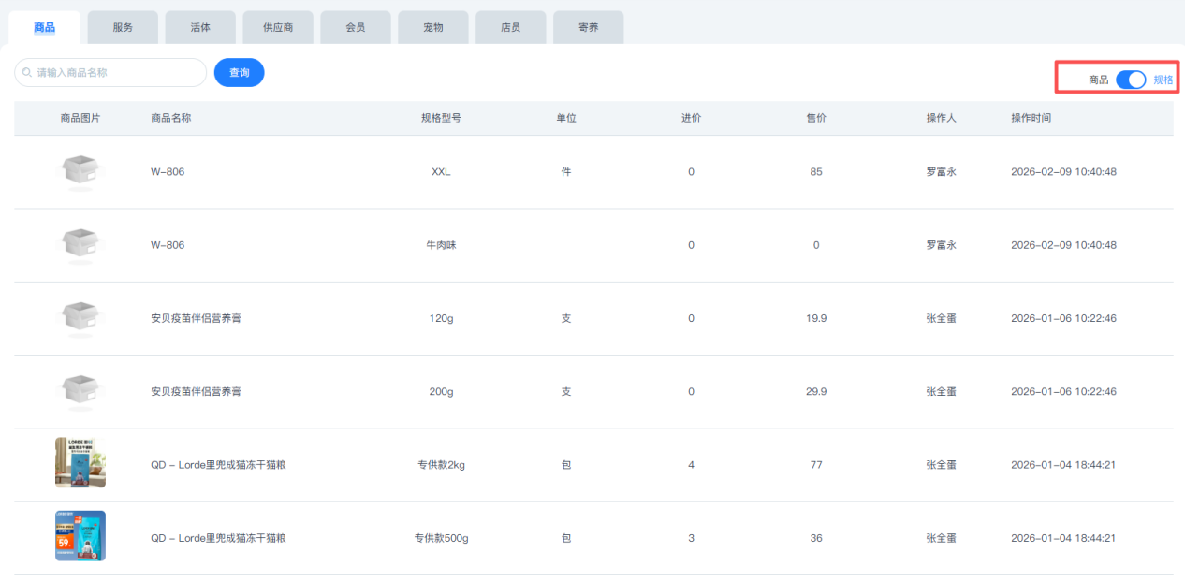Click placeholder image of 安贝疫苗伴侣营养膏 120g
Screen dimensions: 1185x581
(x=80, y=318)
